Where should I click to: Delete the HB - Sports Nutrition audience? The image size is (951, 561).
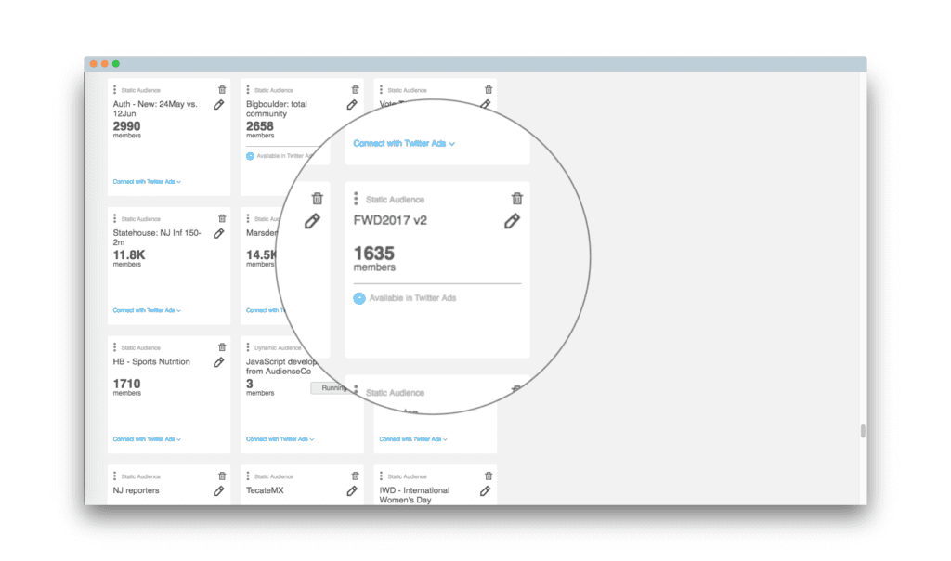(x=222, y=347)
